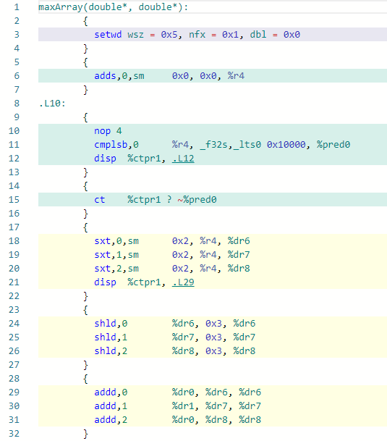Click line number 32 in gutter
Screen dimensions: 387x441
[14, 434]
